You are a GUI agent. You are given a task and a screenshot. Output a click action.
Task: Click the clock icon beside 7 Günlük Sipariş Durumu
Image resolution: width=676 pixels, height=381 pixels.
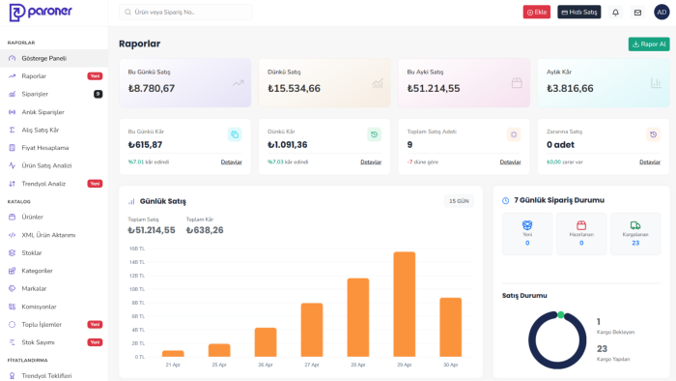pyautogui.click(x=506, y=200)
